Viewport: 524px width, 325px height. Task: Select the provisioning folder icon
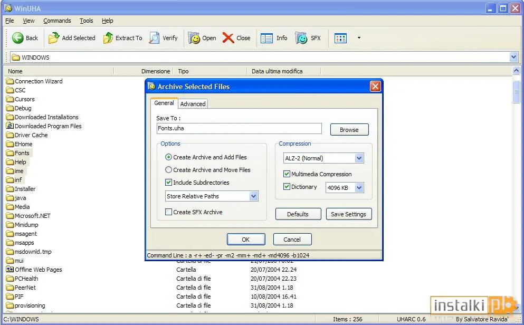coord(10,305)
